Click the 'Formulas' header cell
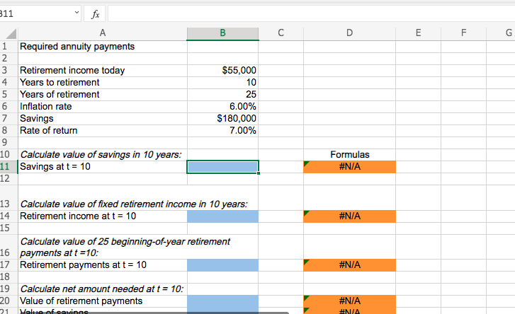This screenshot has height=314, width=515. coord(349,155)
